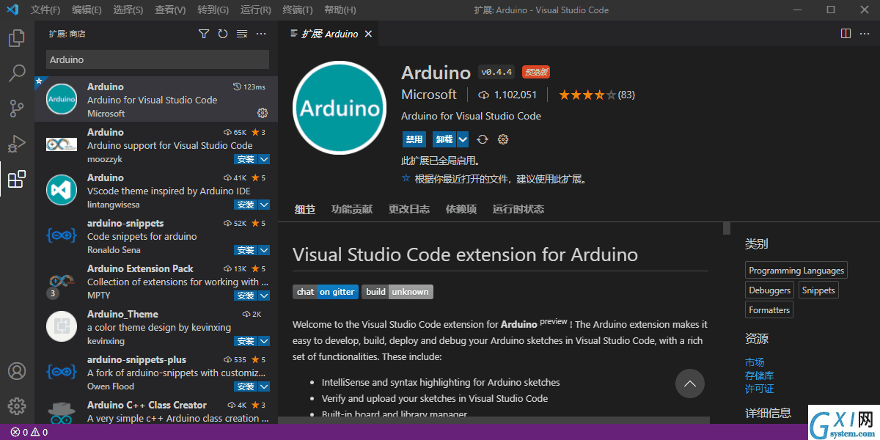This screenshot has height=440, width=880.
Task: Install the Arduino extension by moozzyk
Action: (246, 159)
